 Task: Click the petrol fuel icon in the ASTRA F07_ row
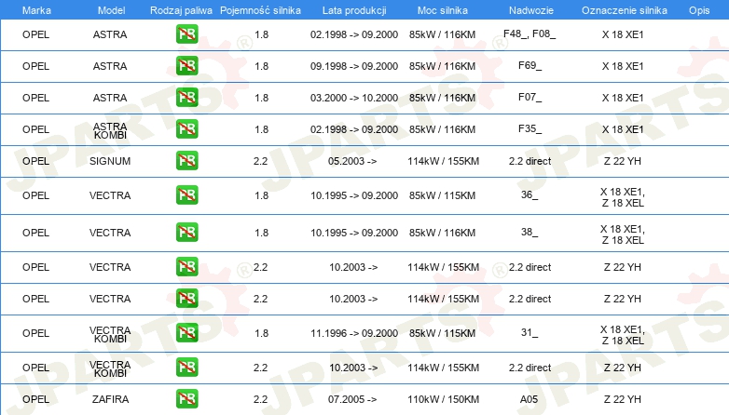tap(186, 98)
